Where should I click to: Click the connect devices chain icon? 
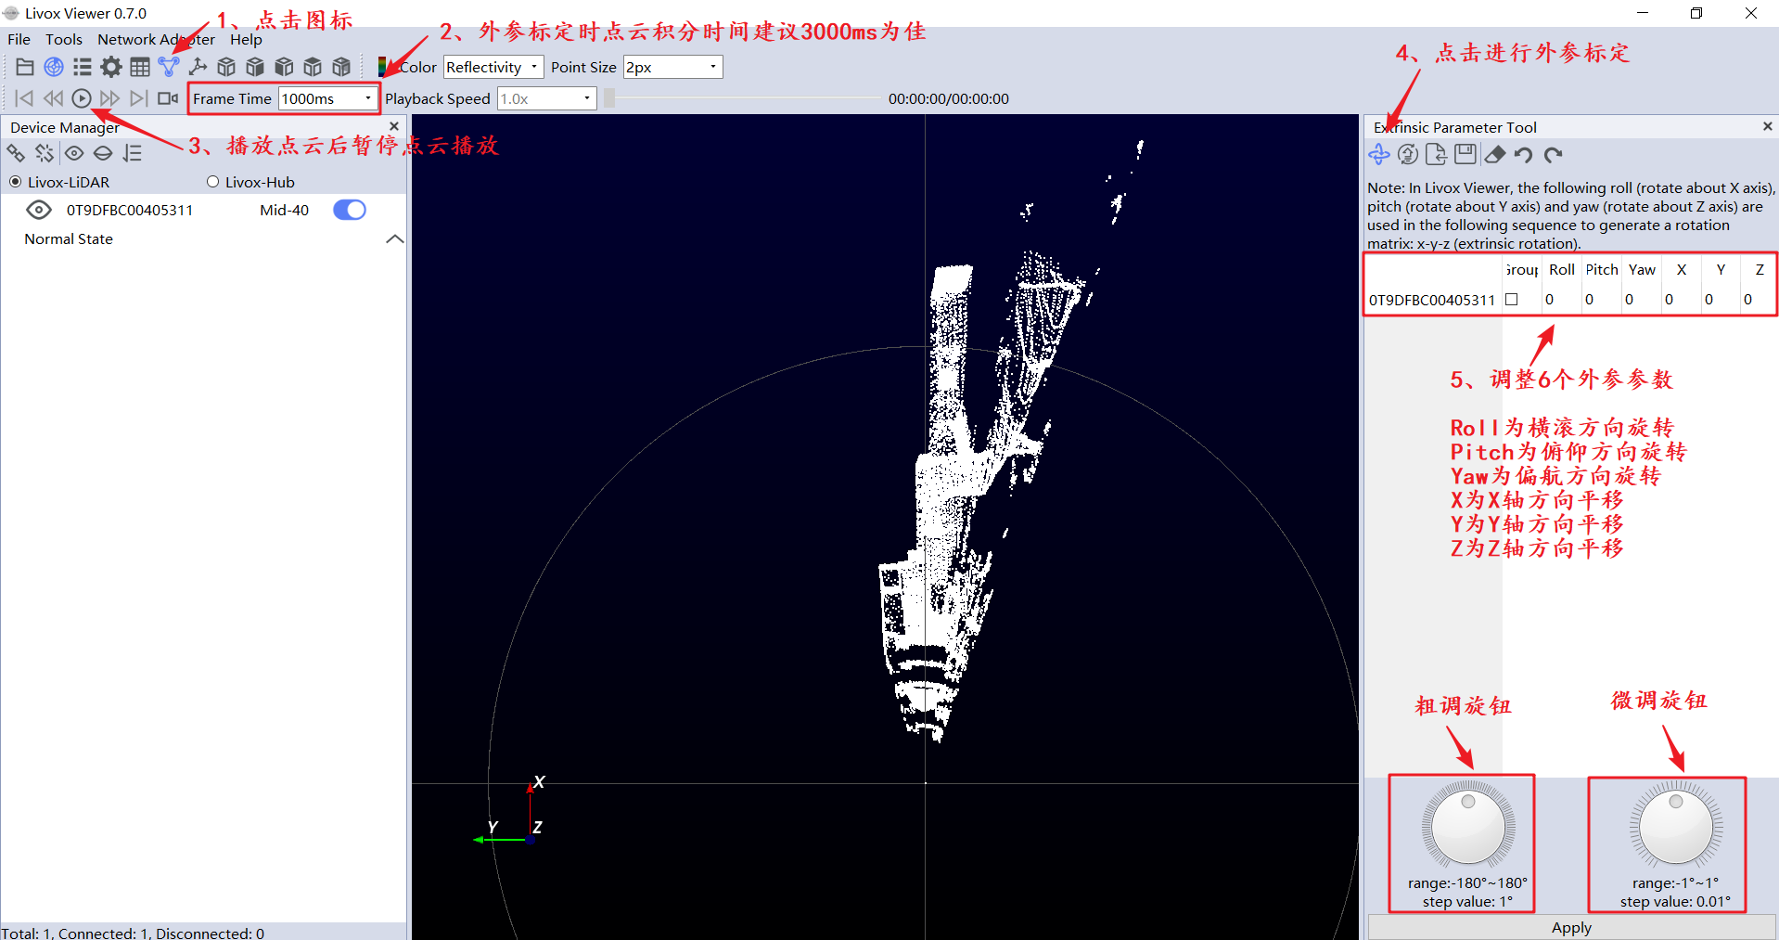[x=17, y=153]
